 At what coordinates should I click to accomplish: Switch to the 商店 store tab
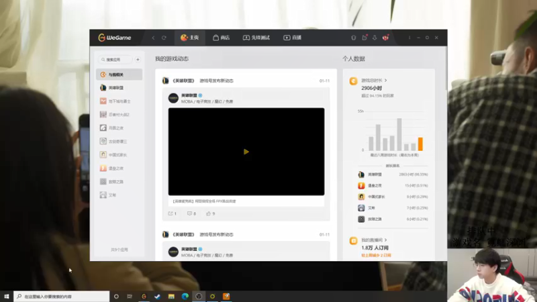pos(222,38)
